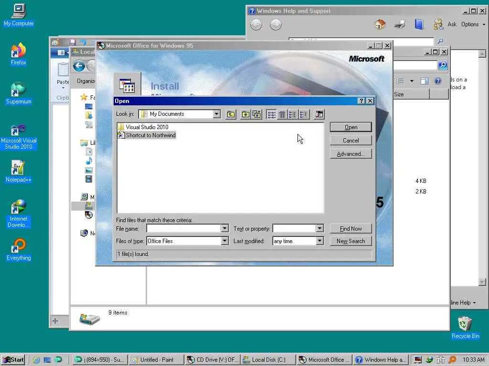Click Print icon in Windows Help and Support

point(400,24)
